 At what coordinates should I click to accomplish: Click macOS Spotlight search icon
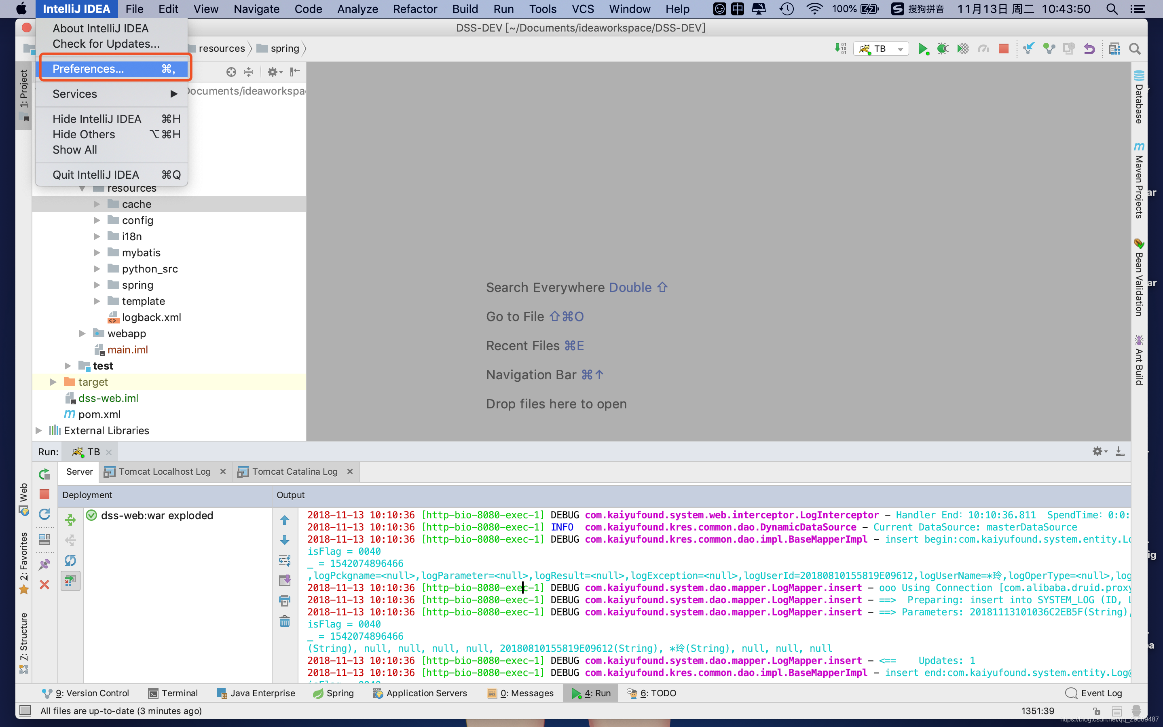1112,8
